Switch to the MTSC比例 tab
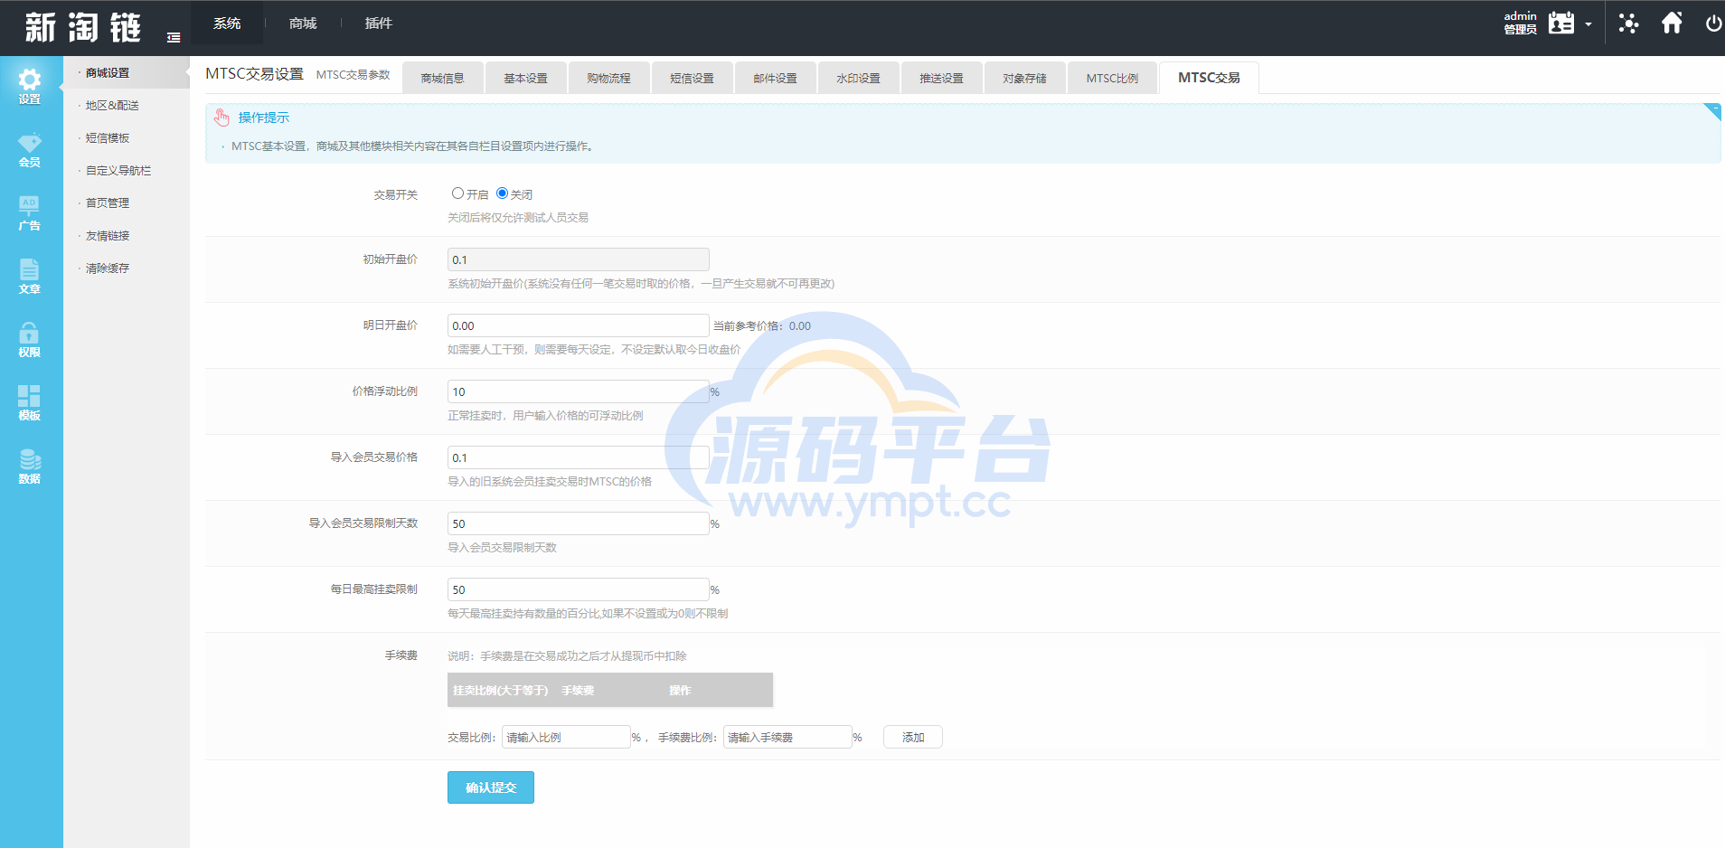The width and height of the screenshot is (1725, 848). 1112,79
